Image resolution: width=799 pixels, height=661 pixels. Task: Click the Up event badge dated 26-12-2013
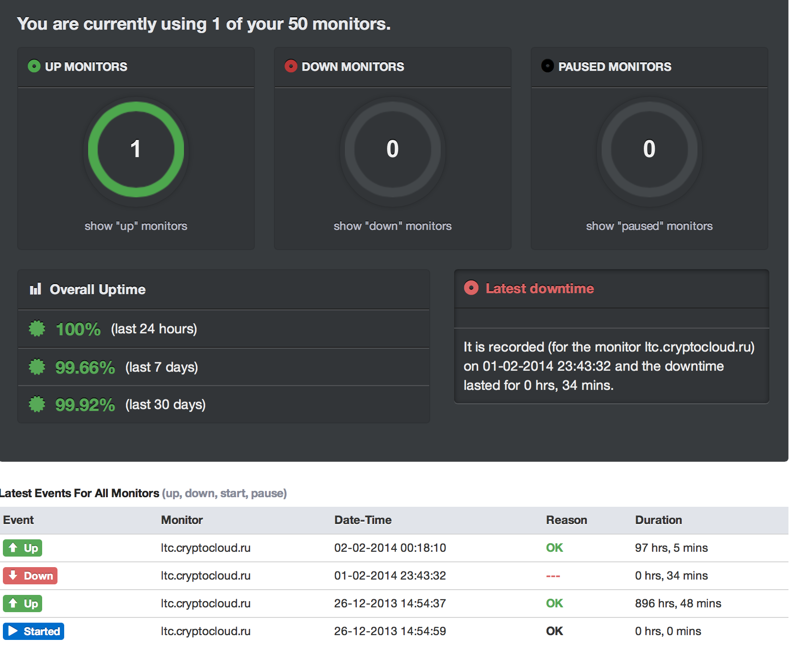click(x=23, y=604)
